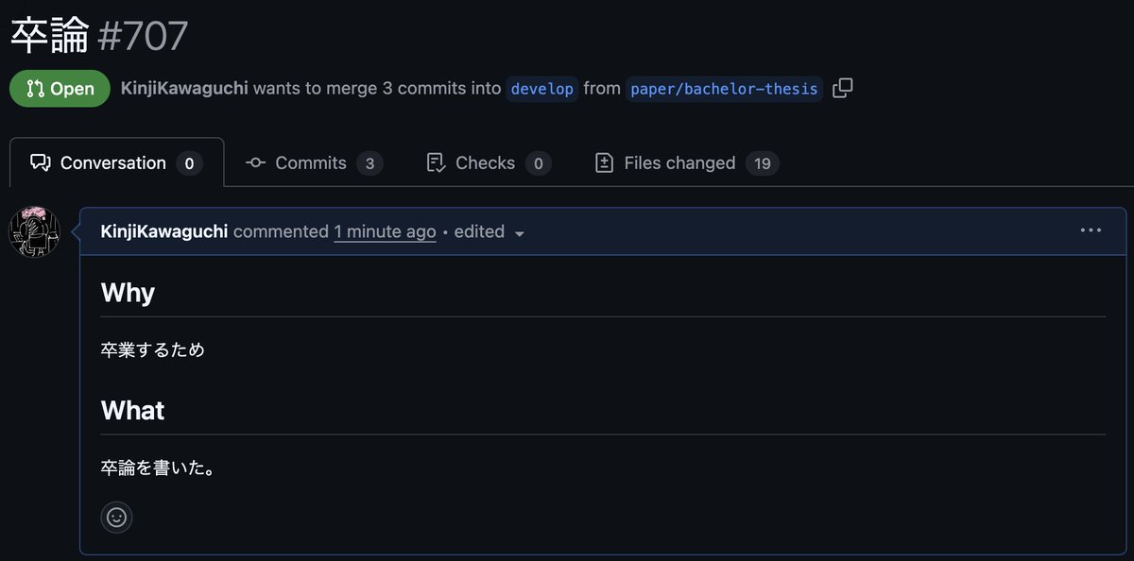Add an emoji reaction to the comment
The height and width of the screenshot is (561, 1134).
[116, 517]
